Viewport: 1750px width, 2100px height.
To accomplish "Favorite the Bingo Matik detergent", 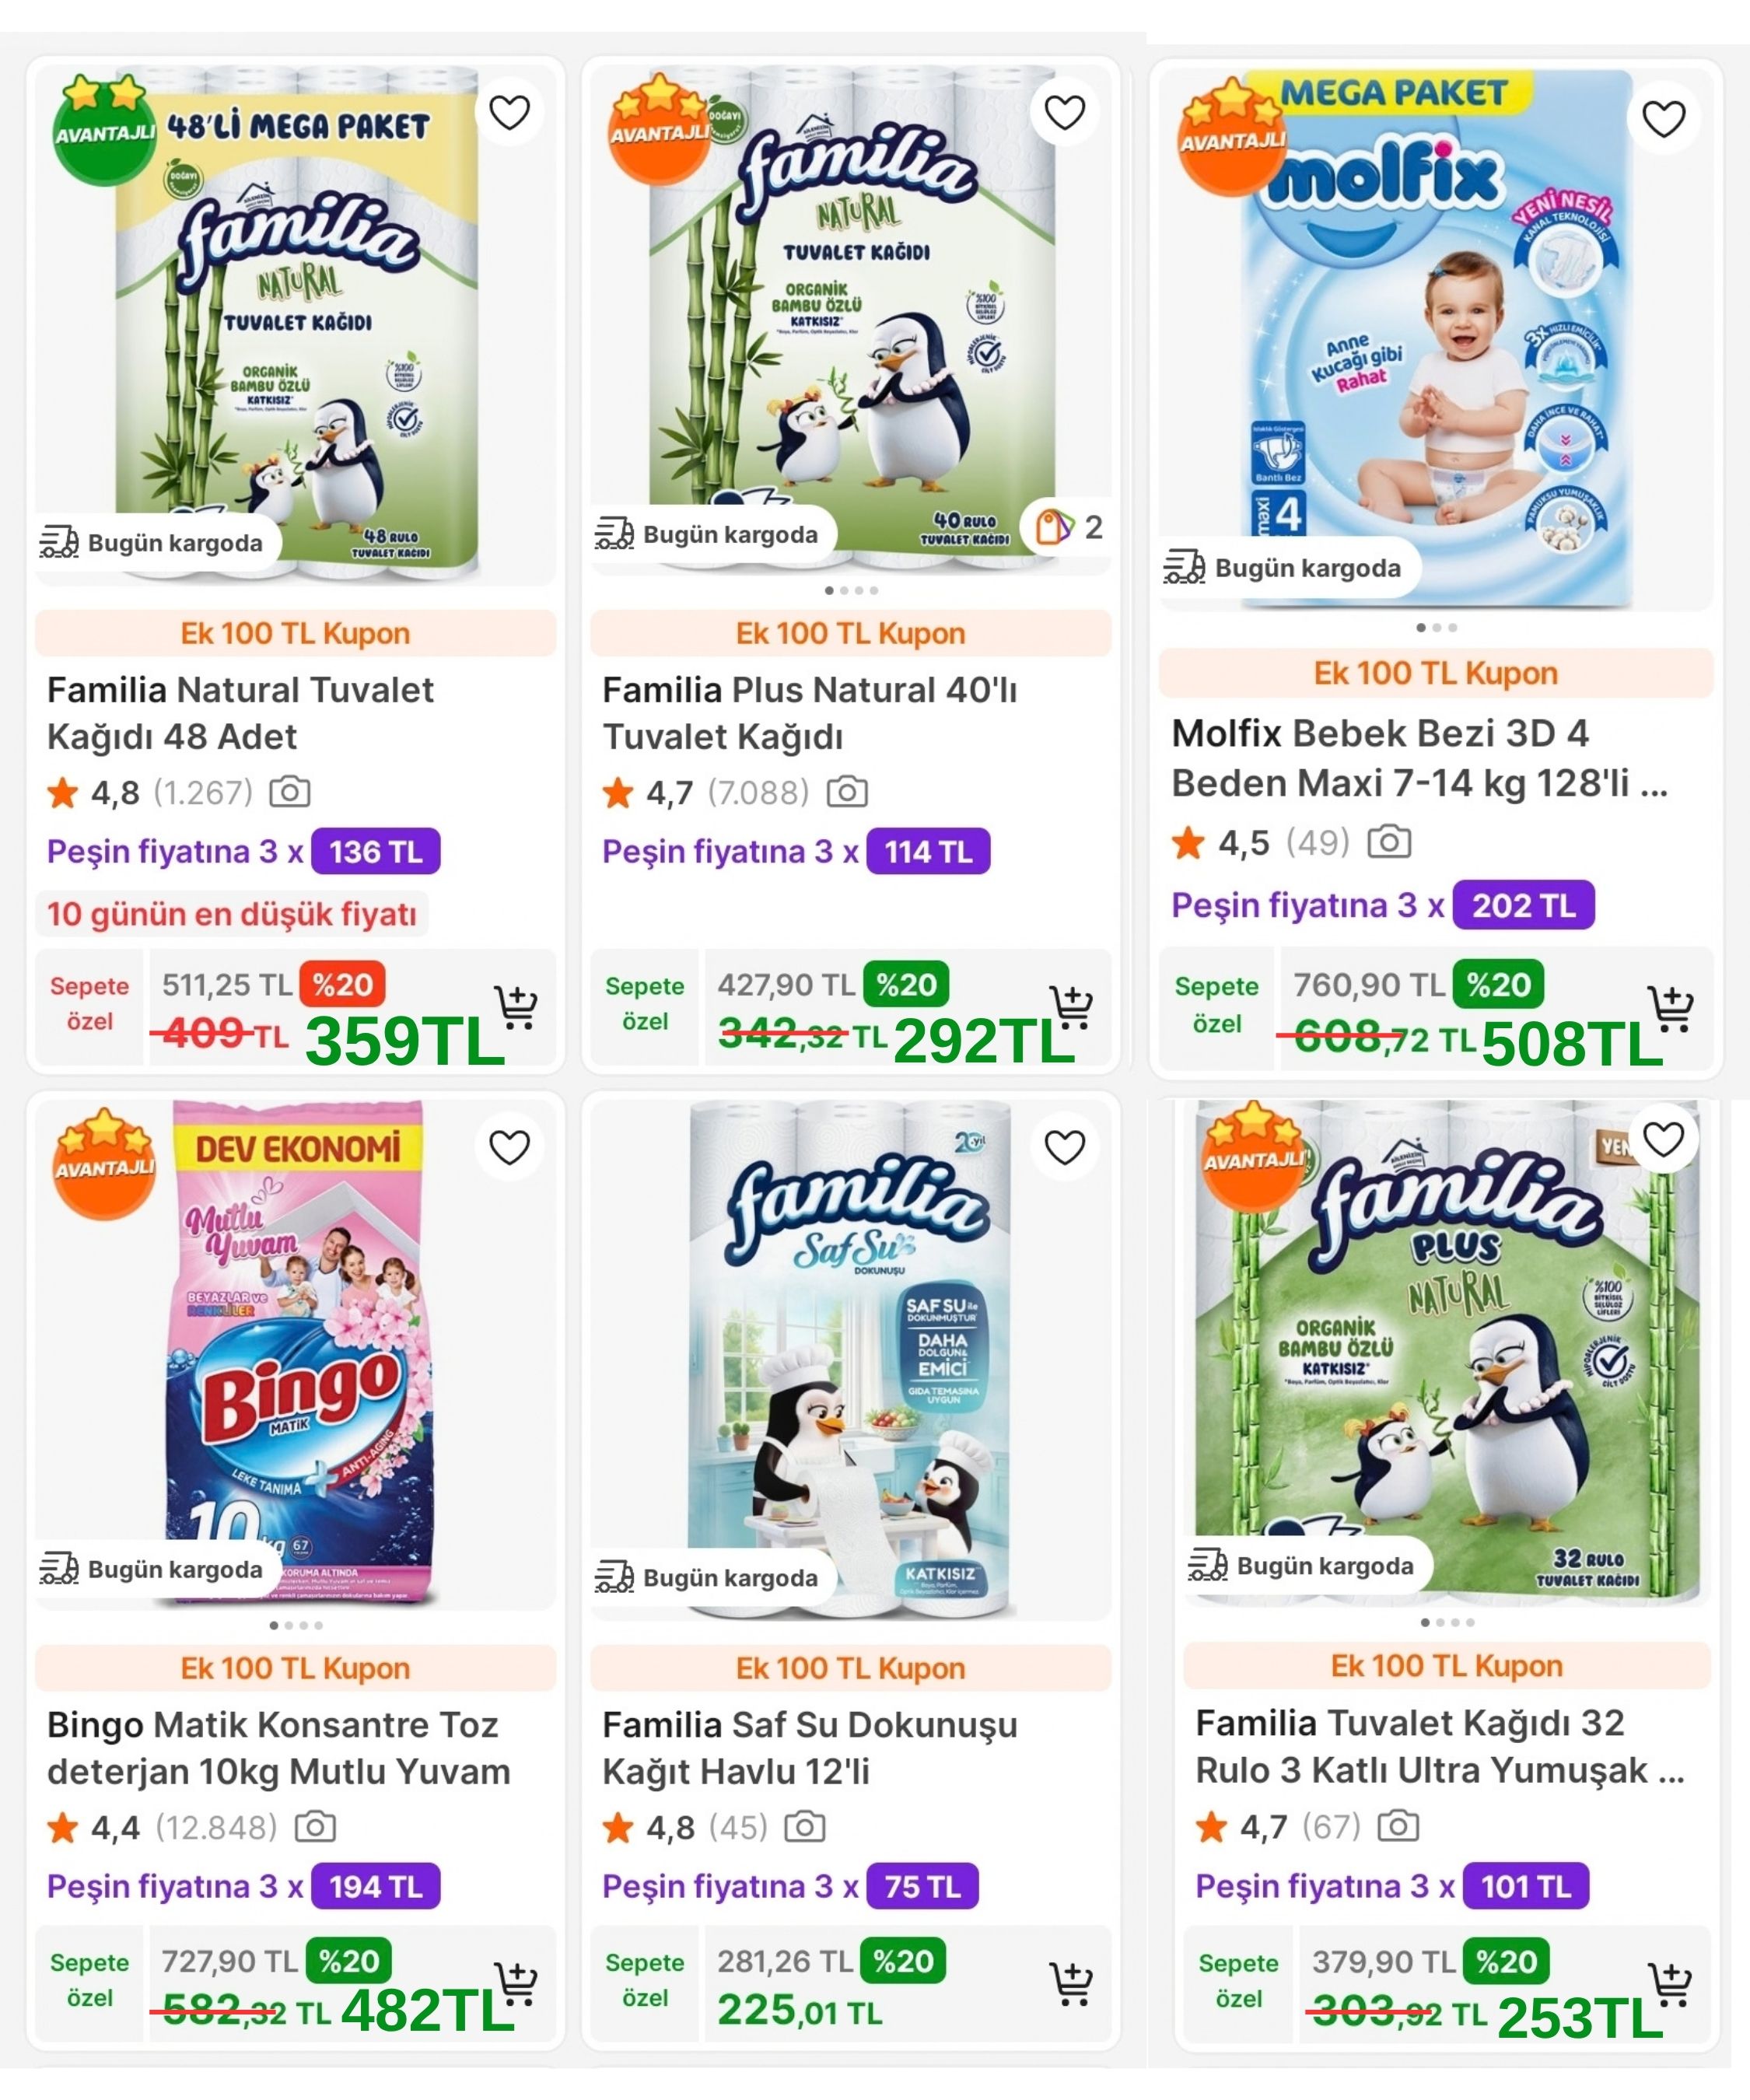I will pyautogui.click(x=509, y=1147).
